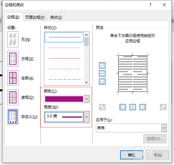The height and width of the screenshot is (165, 174).
Task: Click the style list scroll up arrow
Action: [87, 35]
